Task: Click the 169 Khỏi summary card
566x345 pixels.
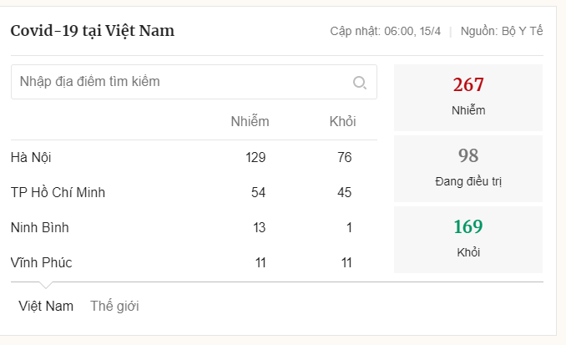Action: [x=467, y=239]
